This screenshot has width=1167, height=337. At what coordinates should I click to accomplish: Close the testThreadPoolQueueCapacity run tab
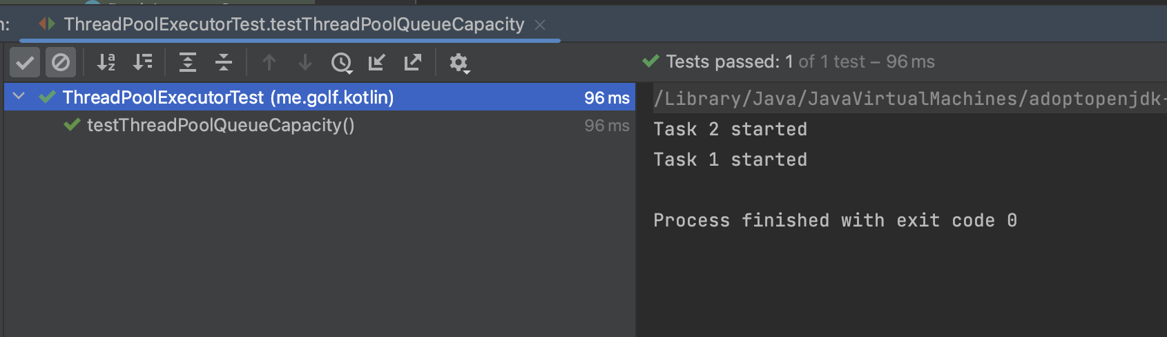(x=540, y=25)
